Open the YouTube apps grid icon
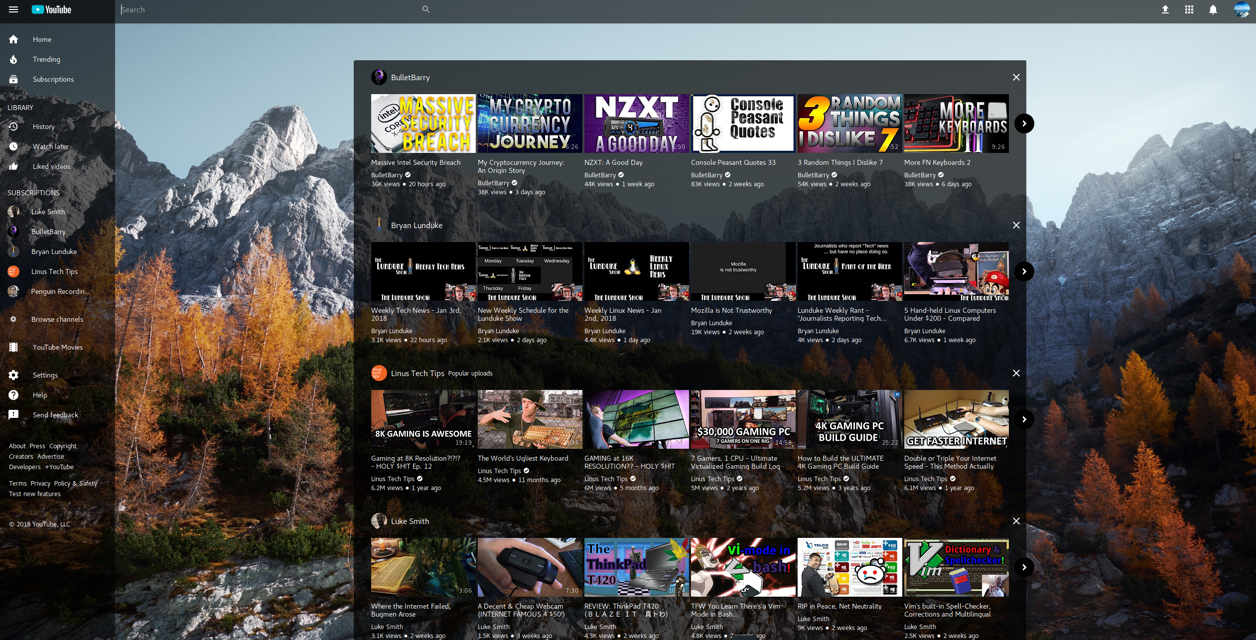The height and width of the screenshot is (640, 1256). [1189, 9]
